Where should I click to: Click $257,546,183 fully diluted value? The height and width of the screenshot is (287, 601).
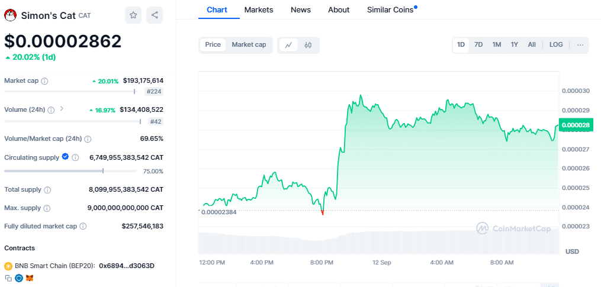pos(143,226)
